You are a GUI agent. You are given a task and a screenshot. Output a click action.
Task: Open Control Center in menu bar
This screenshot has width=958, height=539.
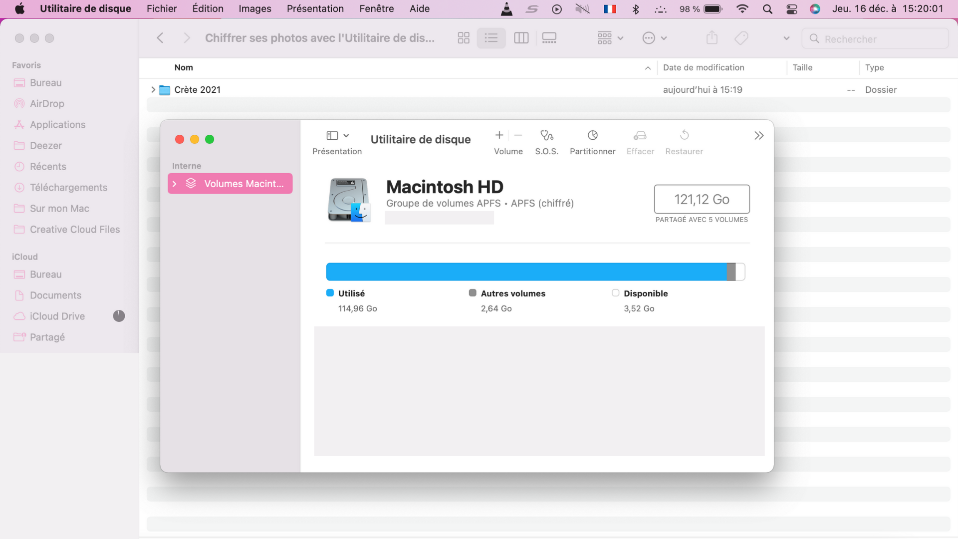coord(792,9)
